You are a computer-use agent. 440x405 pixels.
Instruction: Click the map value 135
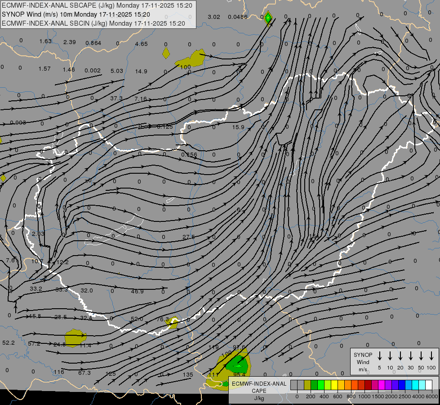pyautogui.click(x=188, y=375)
